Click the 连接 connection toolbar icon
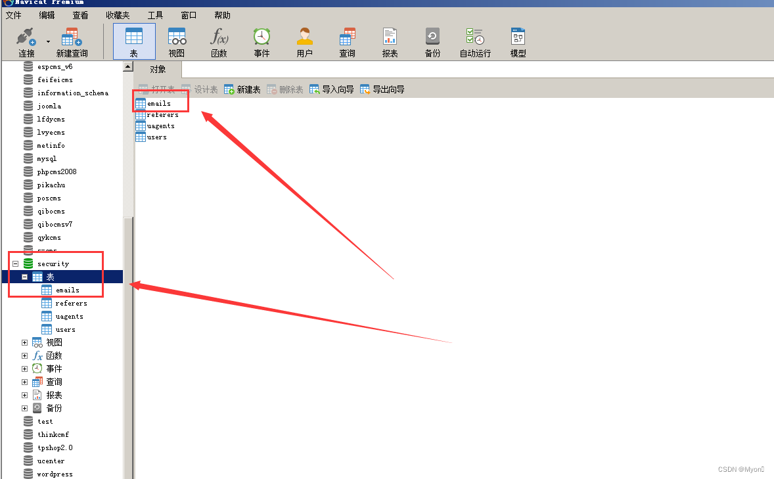Screen dimensions: 774x479 26,43
